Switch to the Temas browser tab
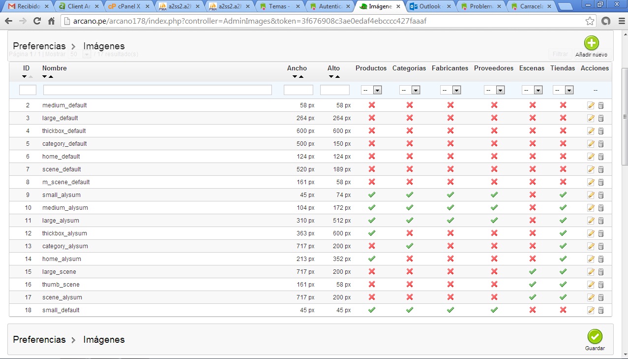This screenshot has width=628, height=359. point(278,6)
